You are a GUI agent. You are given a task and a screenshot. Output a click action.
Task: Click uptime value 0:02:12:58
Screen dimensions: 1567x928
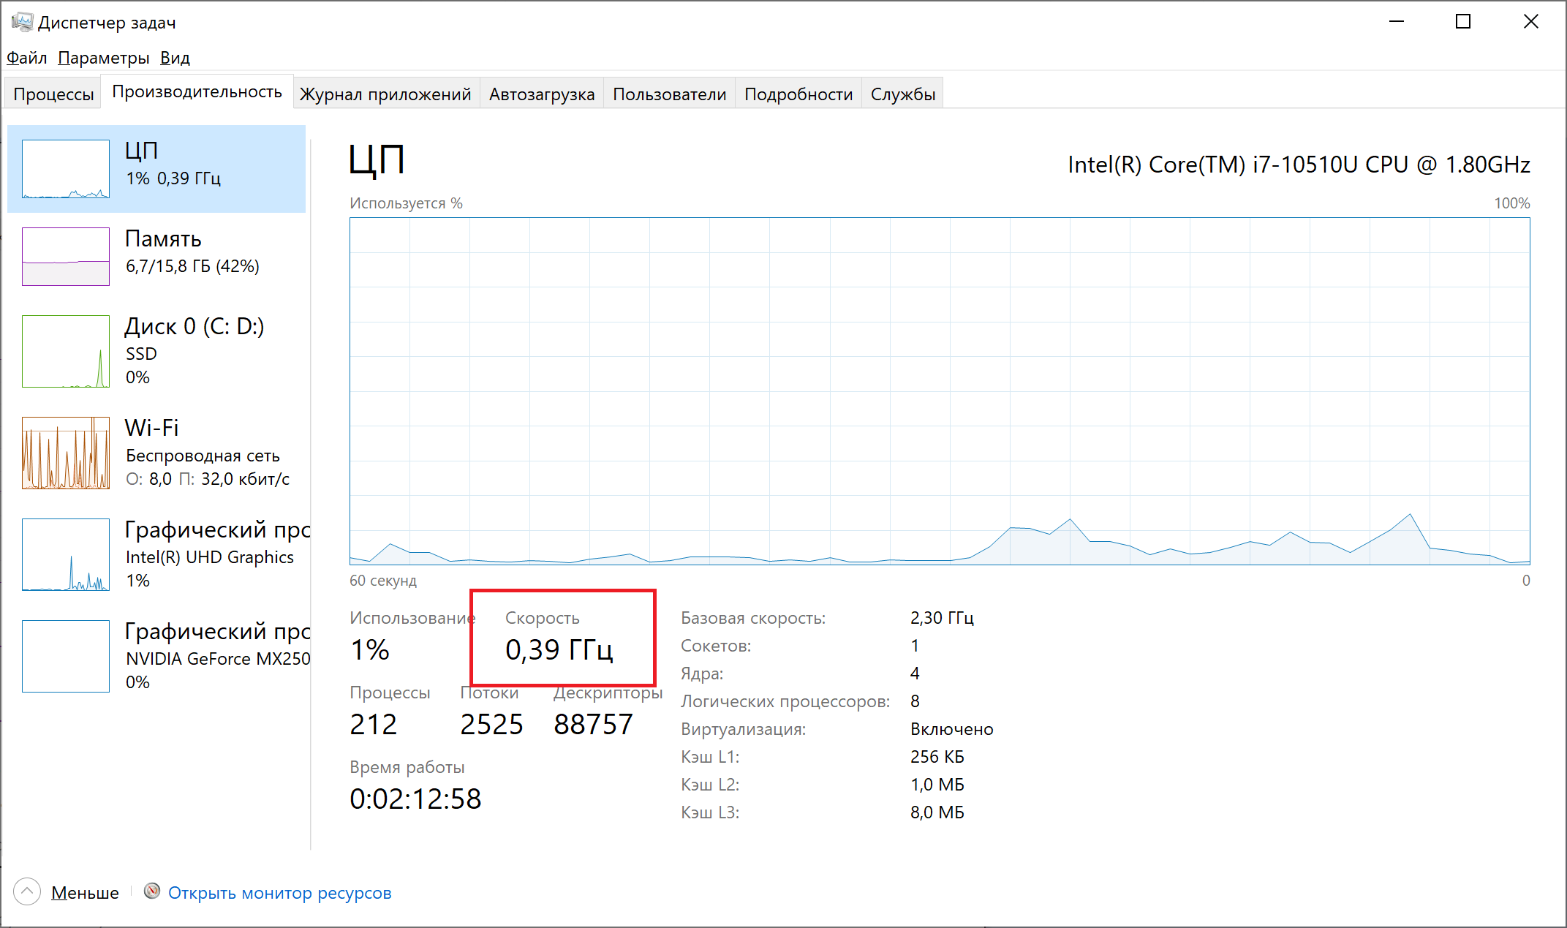[x=415, y=799]
